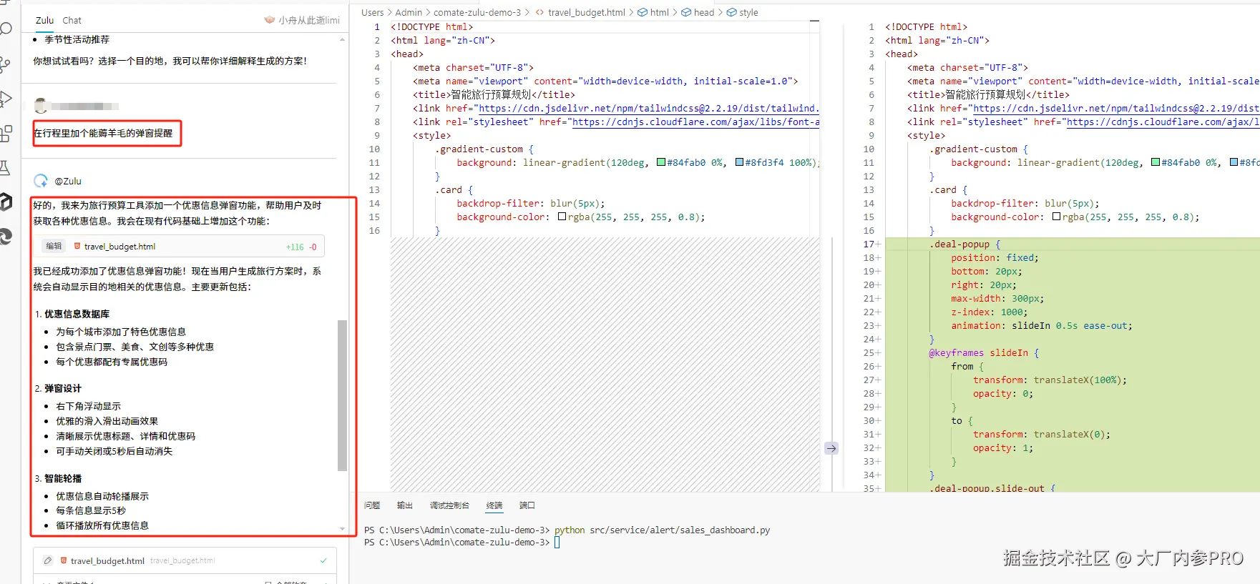The image size is (1260, 584).
Task: Open the cloudflare font CDN link in the left pane
Action: point(695,122)
